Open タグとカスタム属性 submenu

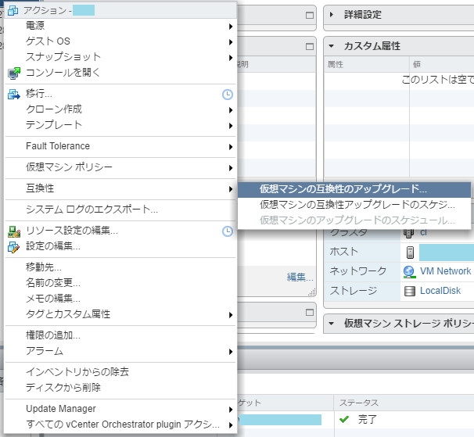[120, 314]
